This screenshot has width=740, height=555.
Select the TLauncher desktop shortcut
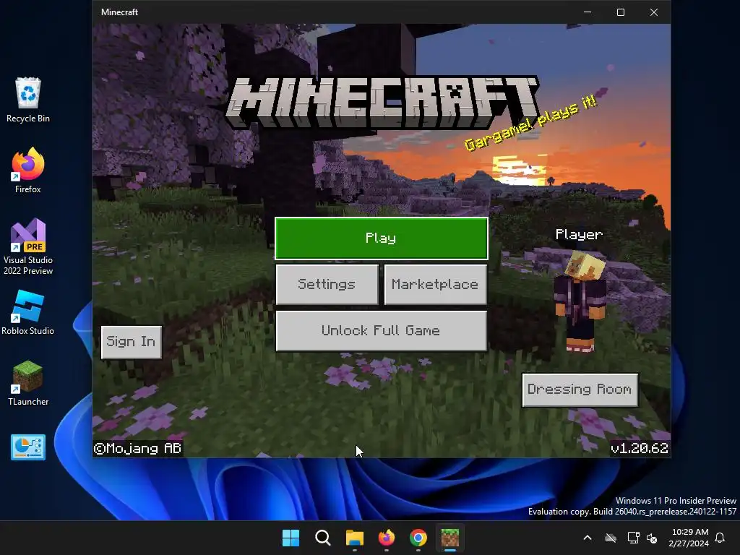click(28, 383)
